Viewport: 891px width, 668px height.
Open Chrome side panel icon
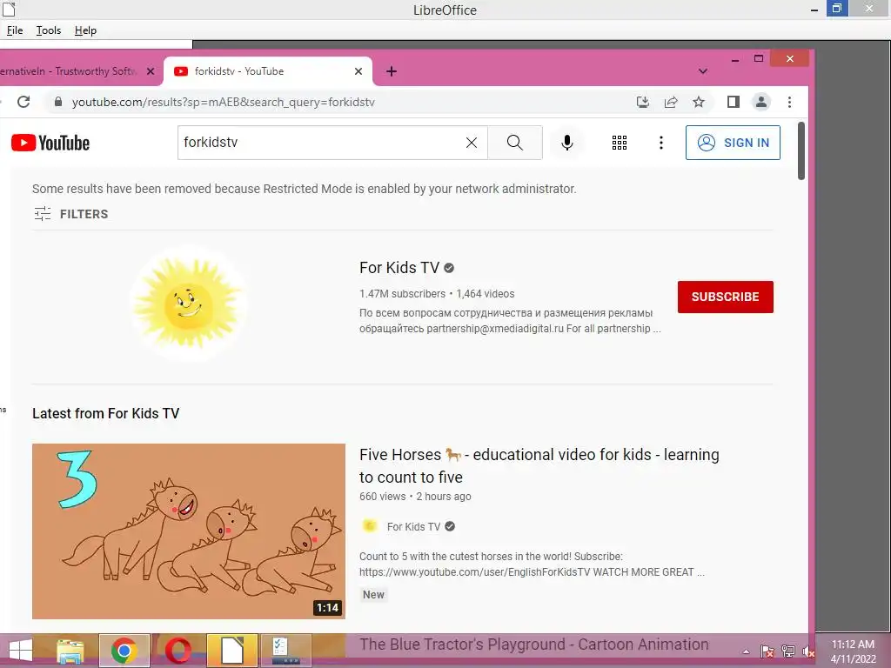click(x=733, y=103)
